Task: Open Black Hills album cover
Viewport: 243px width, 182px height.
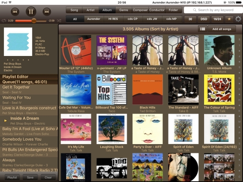Action: (x=148, y=89)
